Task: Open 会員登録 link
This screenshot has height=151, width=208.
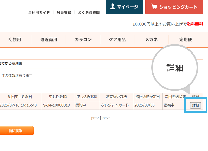Action: pyautogui.click(x=64, y=12)
